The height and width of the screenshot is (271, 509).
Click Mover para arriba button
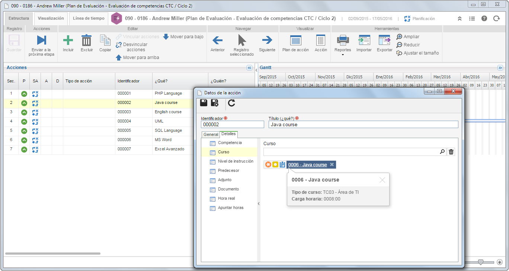[137, 58]
